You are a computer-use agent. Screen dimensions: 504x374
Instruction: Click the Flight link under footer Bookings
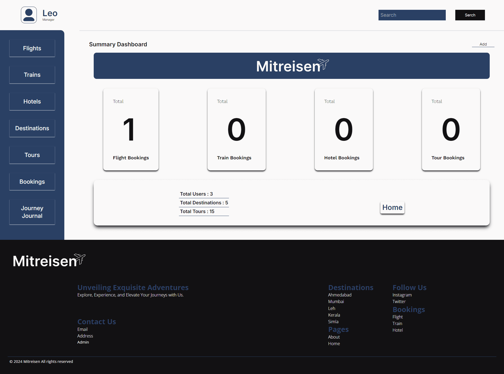(x=398, y=317)
